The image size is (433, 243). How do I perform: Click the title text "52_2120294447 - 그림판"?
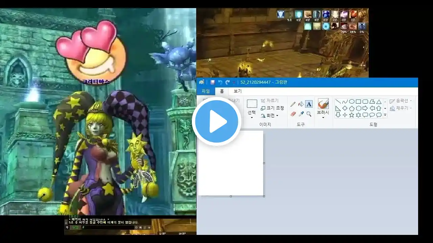(x=264, y=82)
